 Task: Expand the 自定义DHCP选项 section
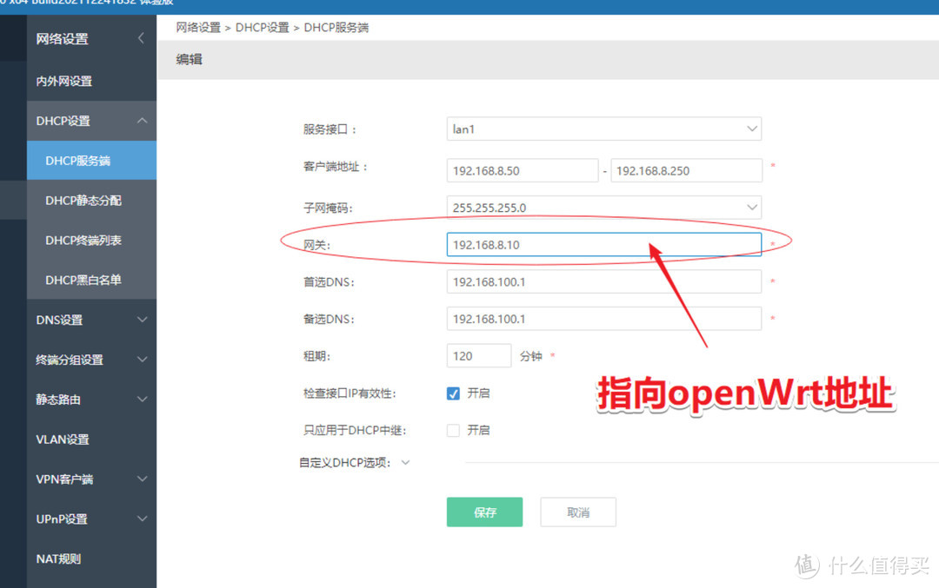[x=405, y=462]
